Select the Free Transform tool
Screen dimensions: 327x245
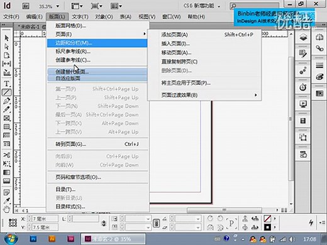click(7, 163)
